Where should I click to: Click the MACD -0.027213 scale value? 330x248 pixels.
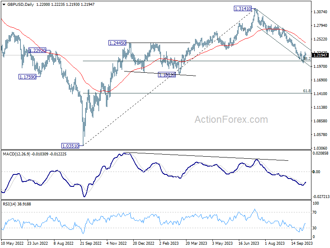(321, 197)
